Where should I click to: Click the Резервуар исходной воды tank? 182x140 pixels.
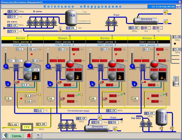tap(161, 117)
